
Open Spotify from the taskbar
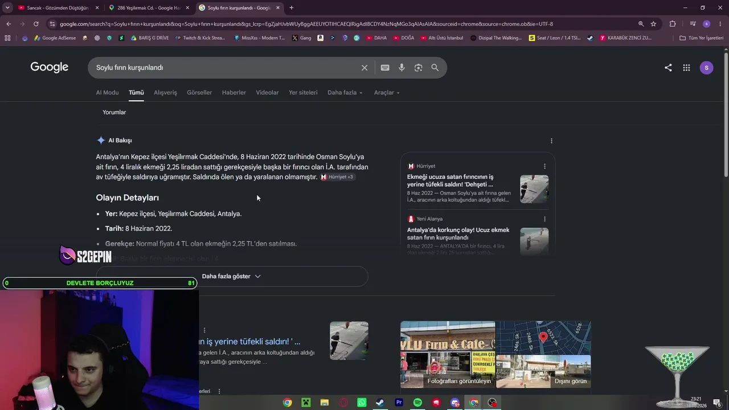point(417,403)
